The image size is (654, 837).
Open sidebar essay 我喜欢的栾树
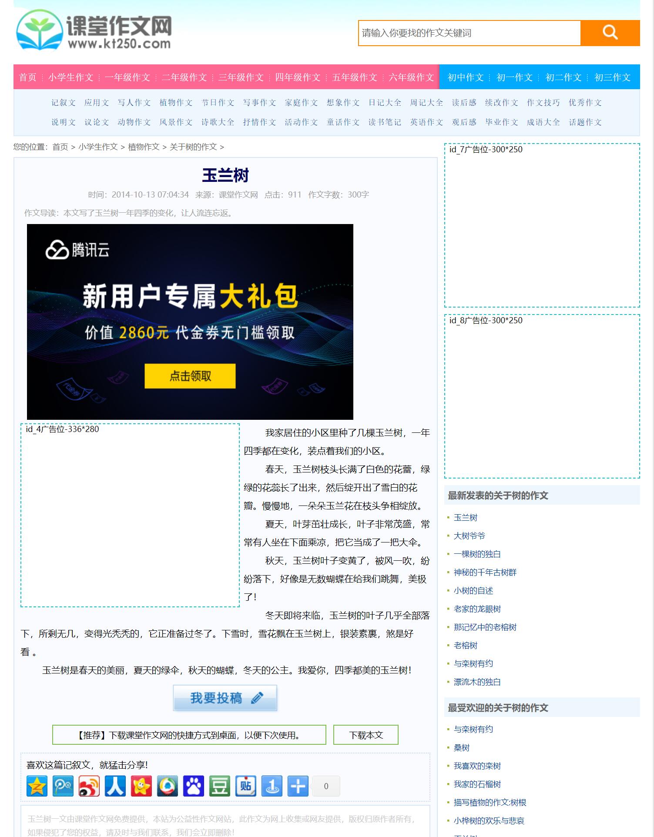pyautogui.click(x=477, y=766)
